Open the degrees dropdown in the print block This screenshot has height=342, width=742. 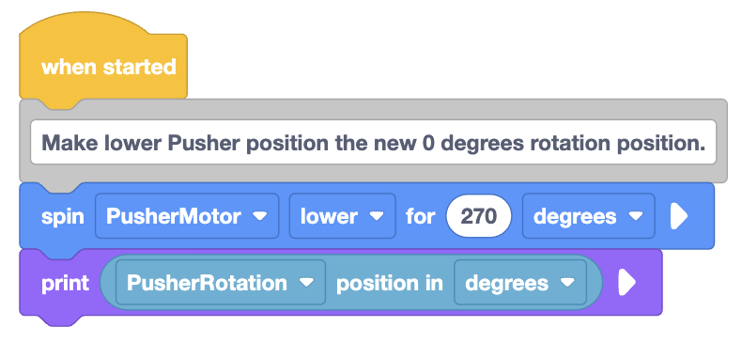pos(520,283)
